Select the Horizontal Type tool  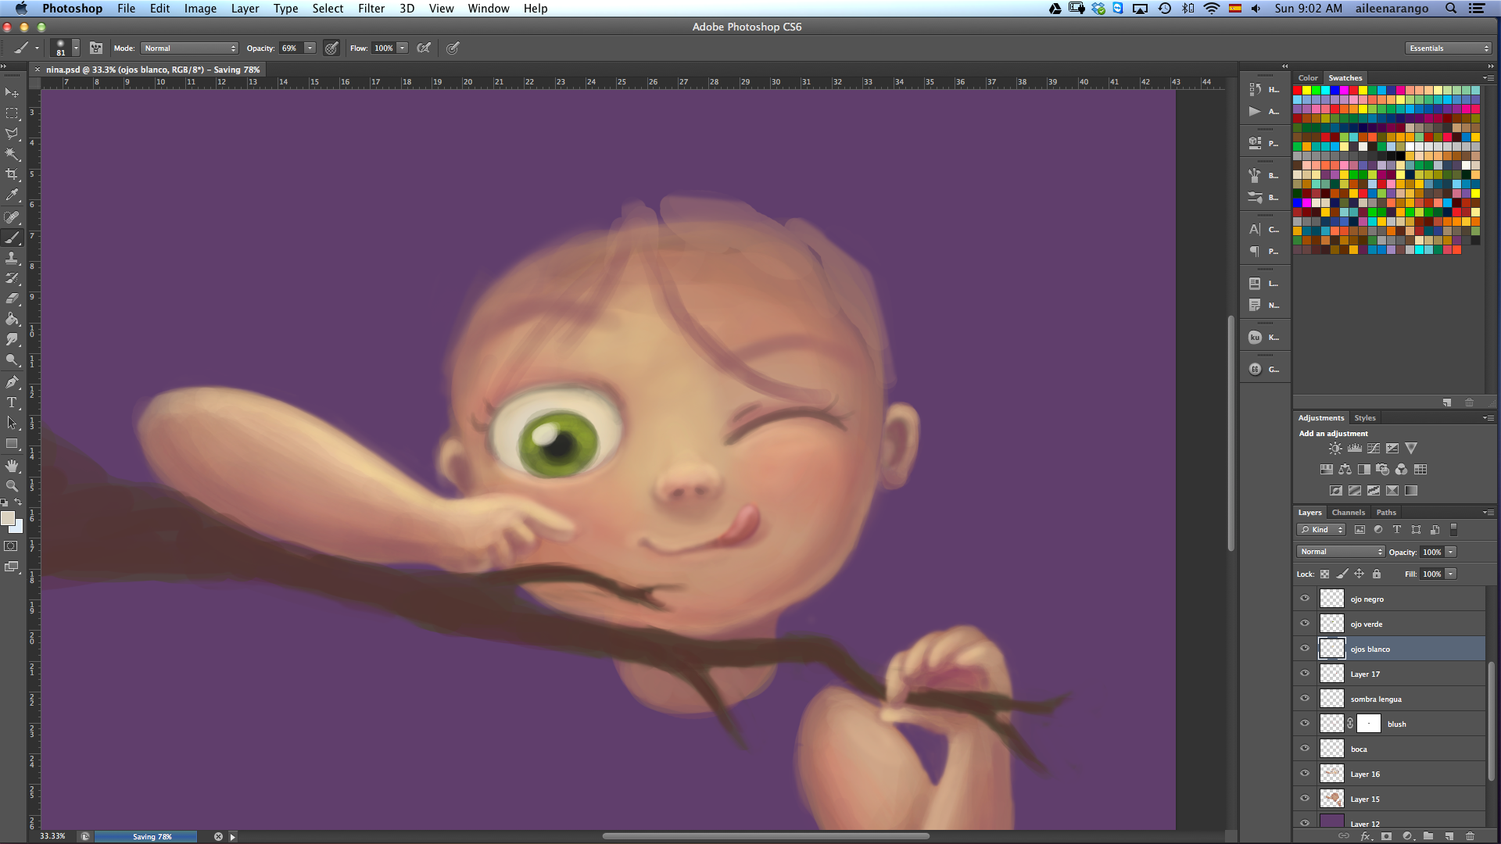(12, 402)
